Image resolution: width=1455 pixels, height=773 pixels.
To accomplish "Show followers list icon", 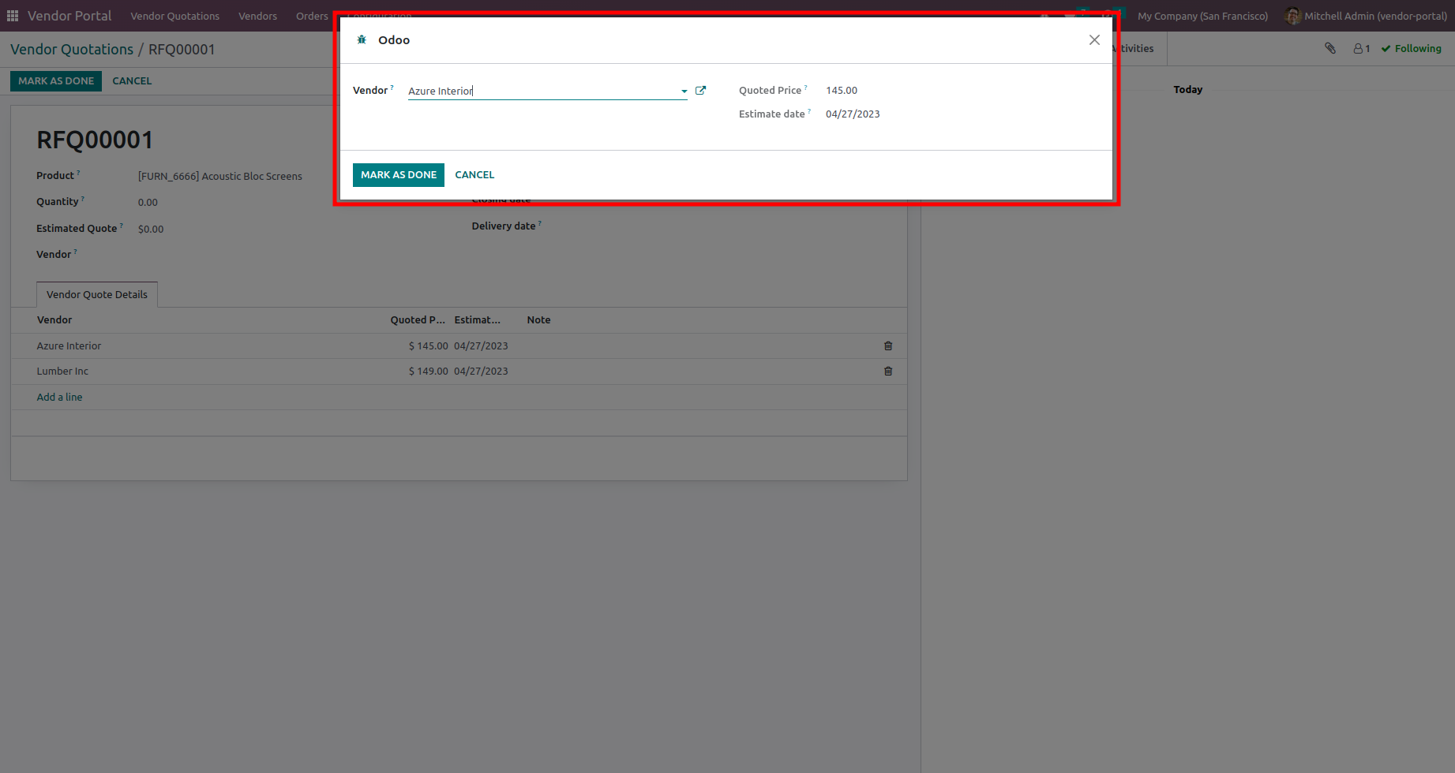I will pyautogui.click(x=1362, y=49).
